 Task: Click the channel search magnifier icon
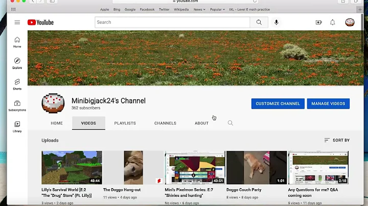(x=230, y=123)
